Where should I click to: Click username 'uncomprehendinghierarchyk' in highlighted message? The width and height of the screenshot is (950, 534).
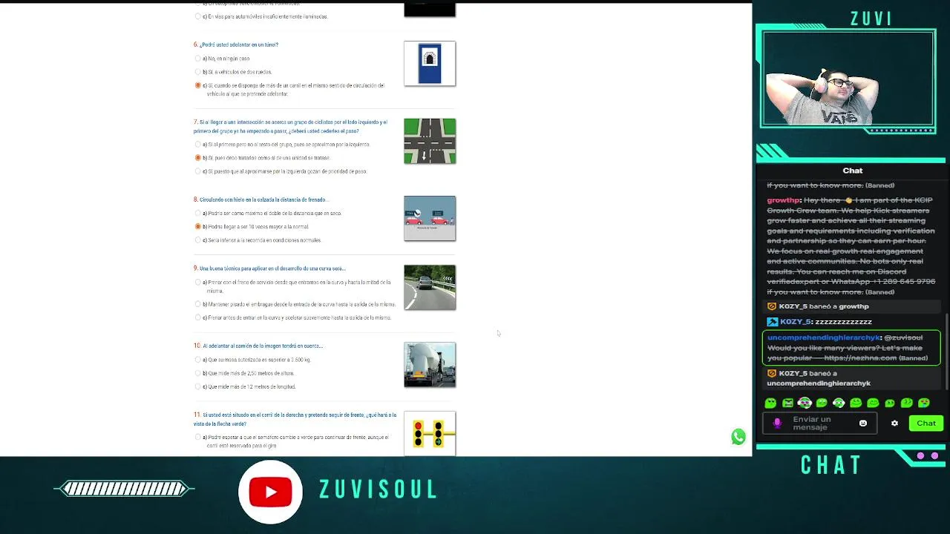point(823,337)
